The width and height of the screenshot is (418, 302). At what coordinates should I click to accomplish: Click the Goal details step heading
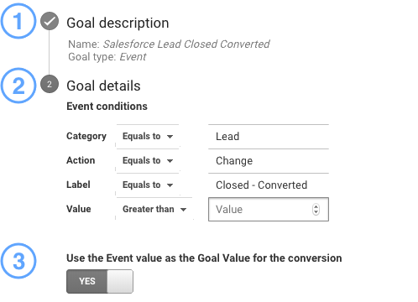click(103, 86)
